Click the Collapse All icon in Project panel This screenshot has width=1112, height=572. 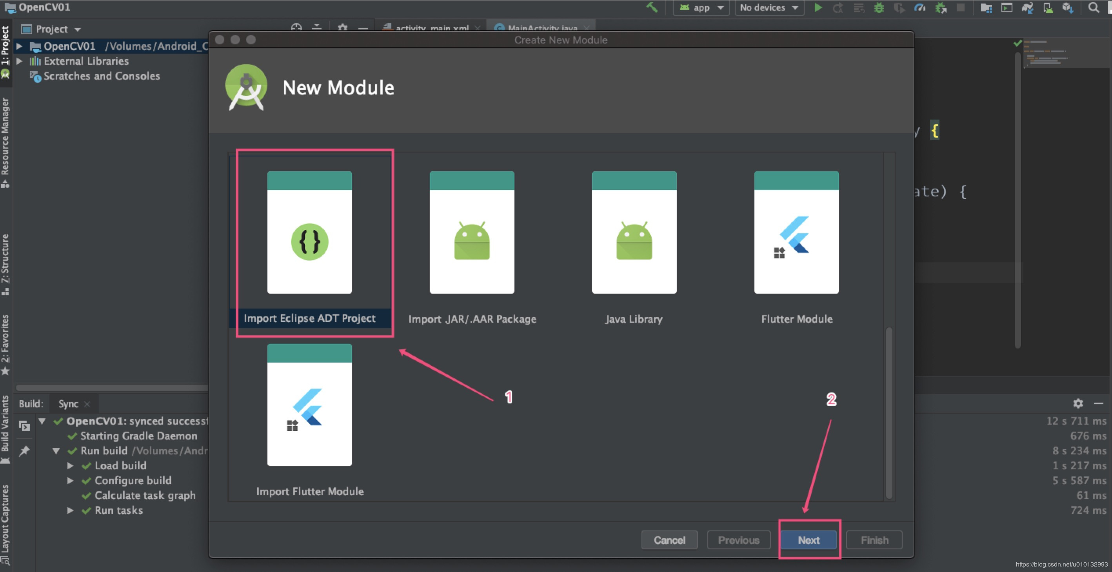317,27
